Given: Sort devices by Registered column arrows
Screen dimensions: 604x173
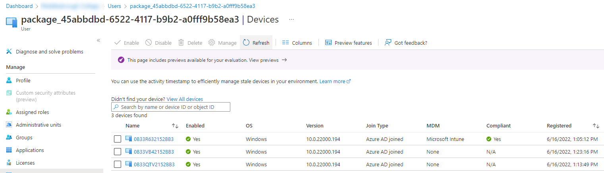Looking at the screenshot, I should click(x=596, y=126).
